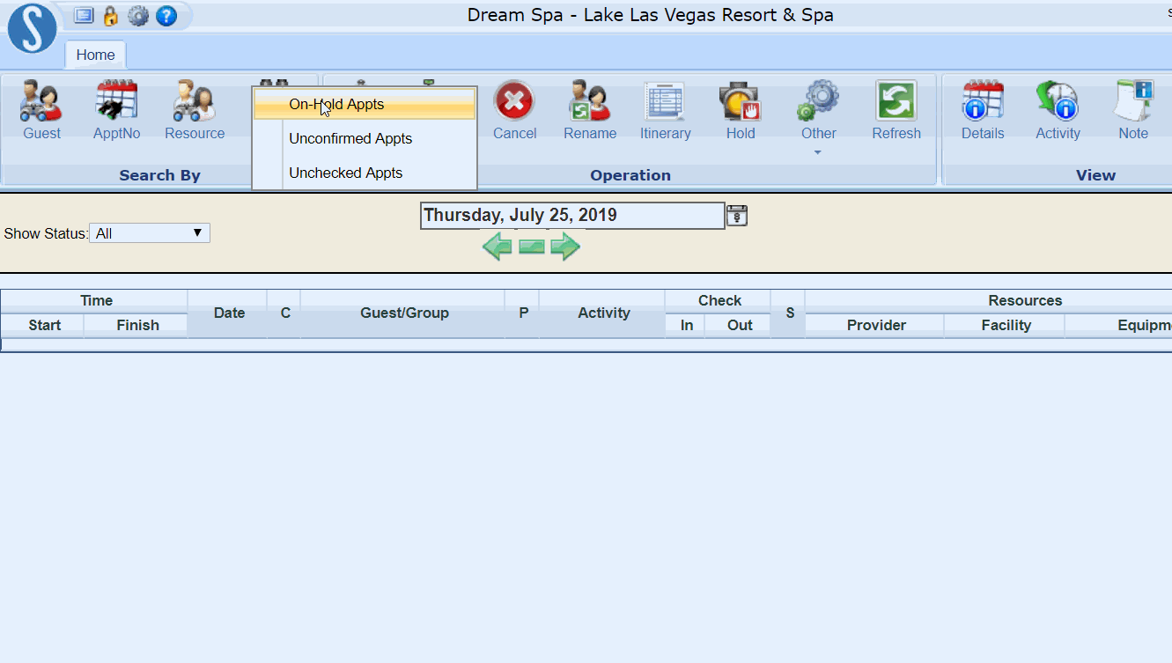View appointment Details
This screenshot has height=663, width=1172.
click(x=983, y=108)
